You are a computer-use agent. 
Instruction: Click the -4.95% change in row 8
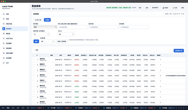(77, 97)
